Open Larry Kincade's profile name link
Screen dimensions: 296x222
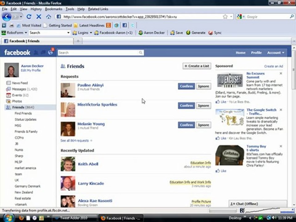[x=91, y=183]
